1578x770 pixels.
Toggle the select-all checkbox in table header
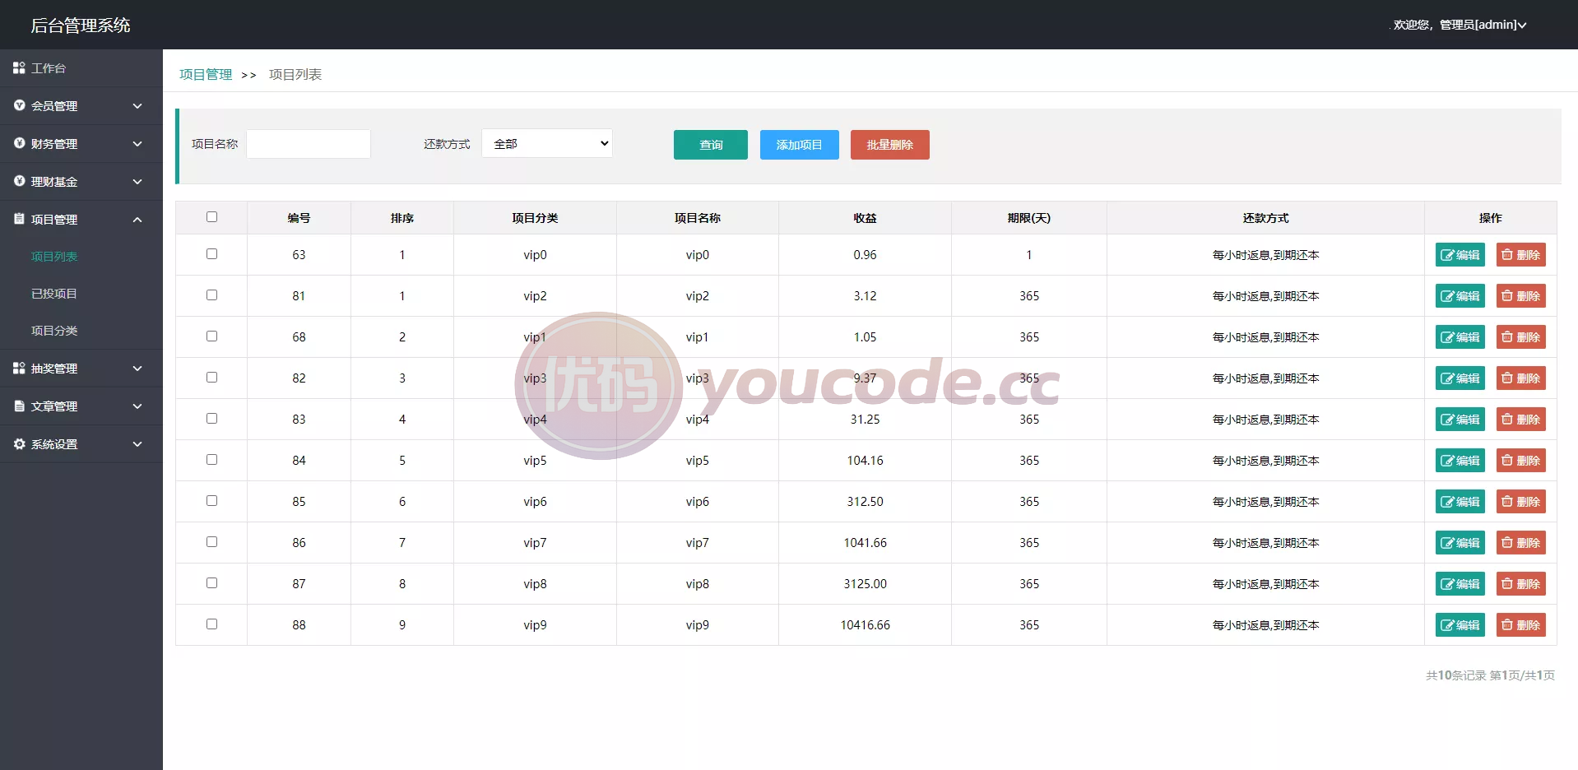pyautogui.click(x=211, y=217)
